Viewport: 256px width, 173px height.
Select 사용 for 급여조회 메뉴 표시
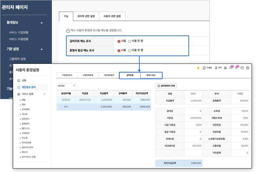(x=119, y=41)
